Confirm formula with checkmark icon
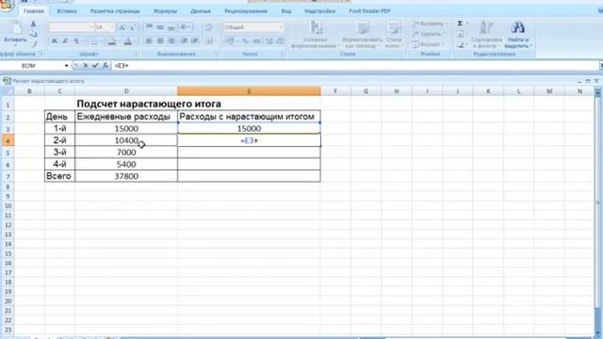The image size is (603, 339). point(95,65)
